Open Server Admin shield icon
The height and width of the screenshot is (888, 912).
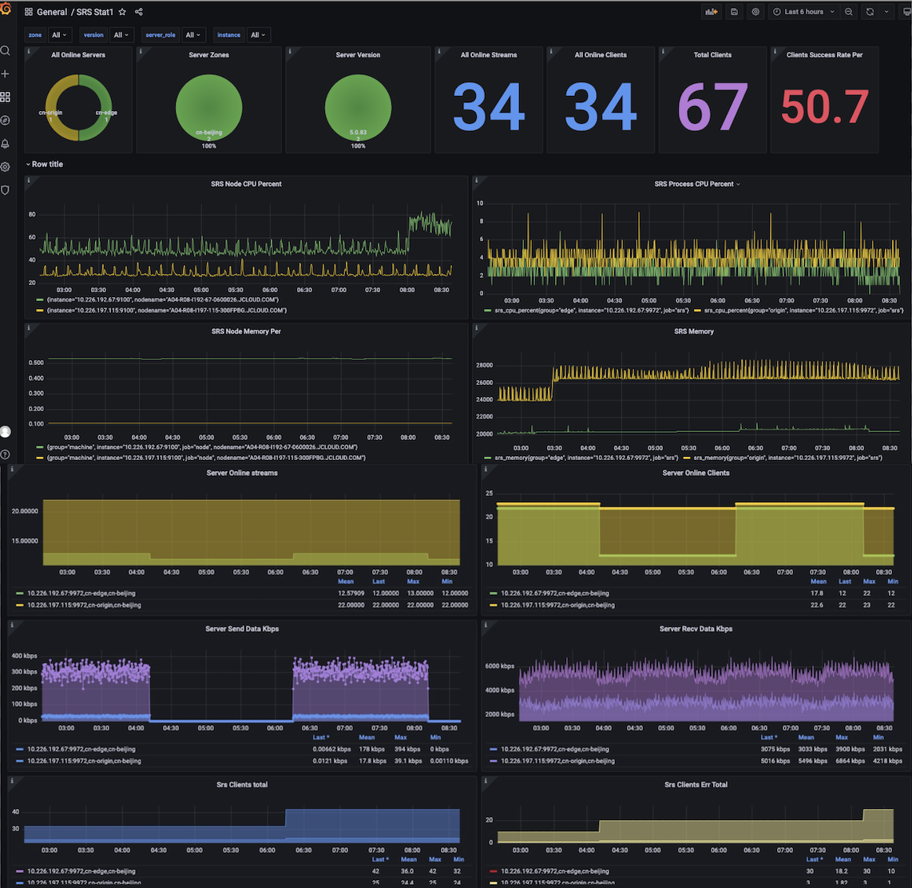tap(6, 190)
